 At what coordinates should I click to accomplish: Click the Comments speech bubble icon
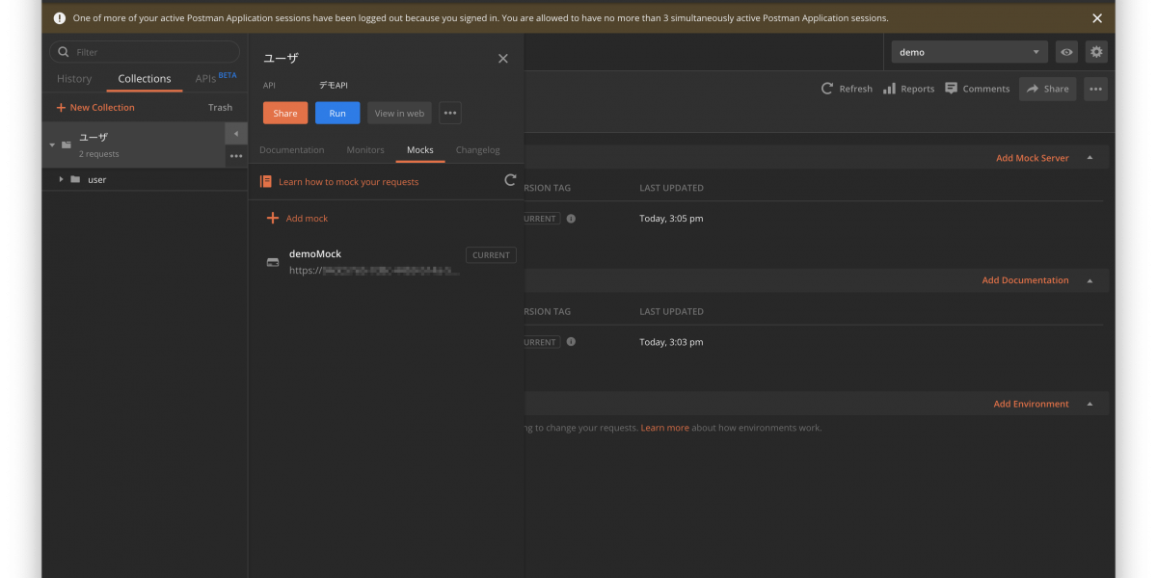click(952, 89)
